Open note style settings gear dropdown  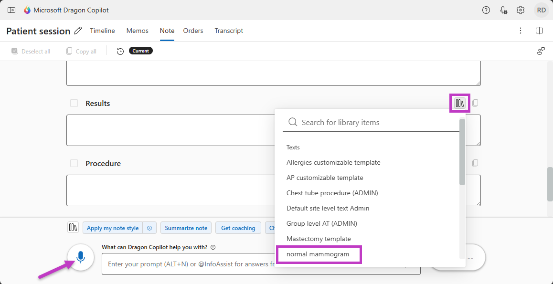click(149, 228)
